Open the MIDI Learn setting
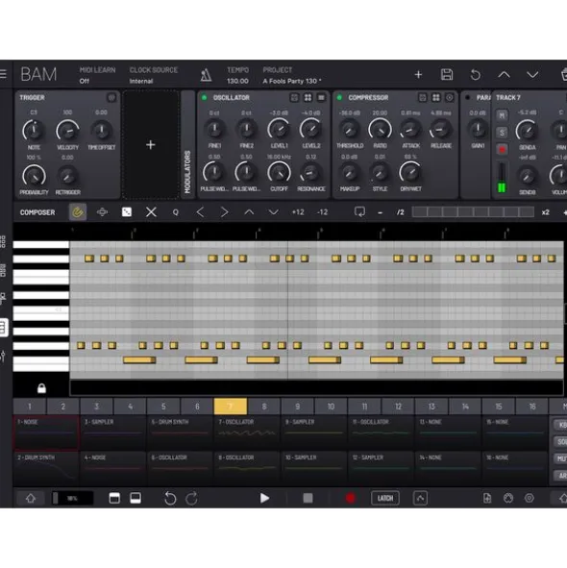This screenshot has width=567, height=568. coord(97,75)
